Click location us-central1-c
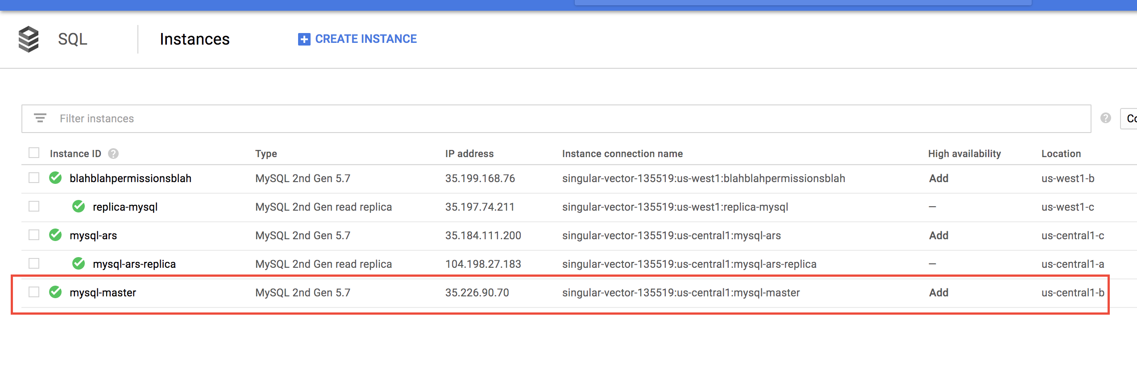The image size is (1137, 366). pos(1073,236)
